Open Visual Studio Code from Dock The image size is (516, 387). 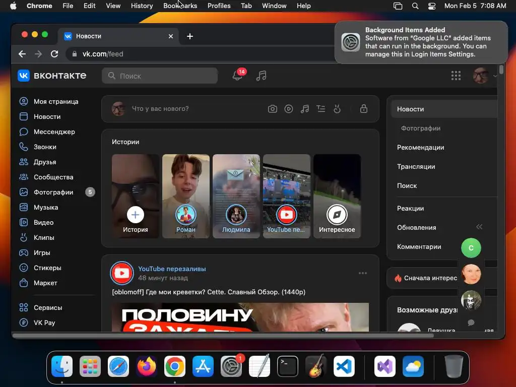click(344, 366)
